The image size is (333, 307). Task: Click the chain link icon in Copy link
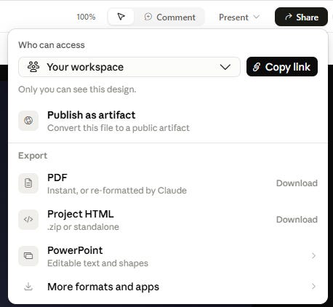click(x=257, y=67)
